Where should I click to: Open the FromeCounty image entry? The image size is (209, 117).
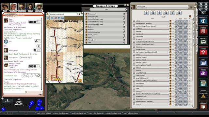[x=105, y=40]
